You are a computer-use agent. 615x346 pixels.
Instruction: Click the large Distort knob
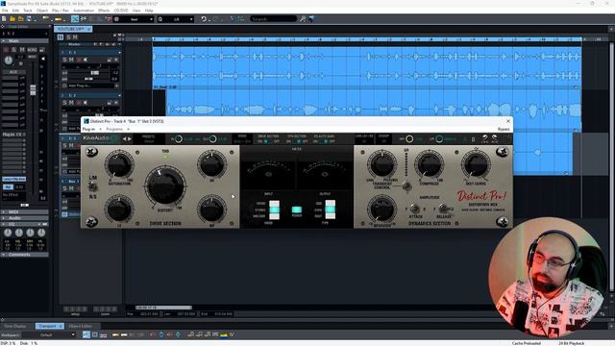coord(165,185)
